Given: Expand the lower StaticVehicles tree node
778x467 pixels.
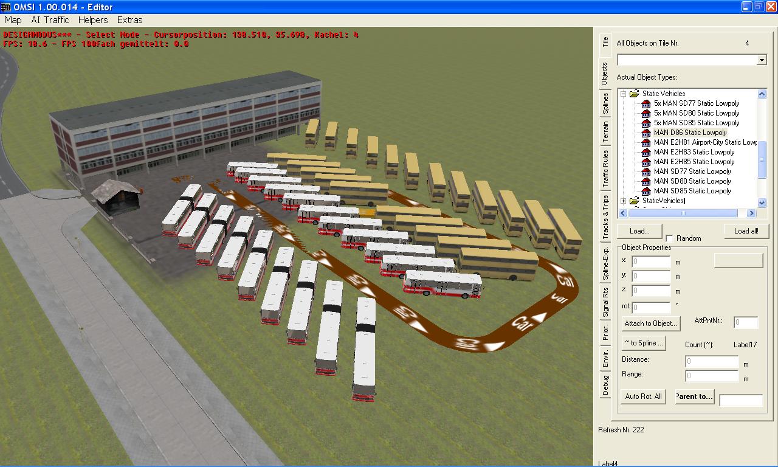Looking at the screenshot, I should 624,201.
